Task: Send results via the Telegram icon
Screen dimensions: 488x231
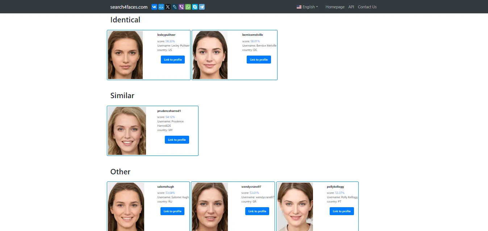Action: point(201,6)
